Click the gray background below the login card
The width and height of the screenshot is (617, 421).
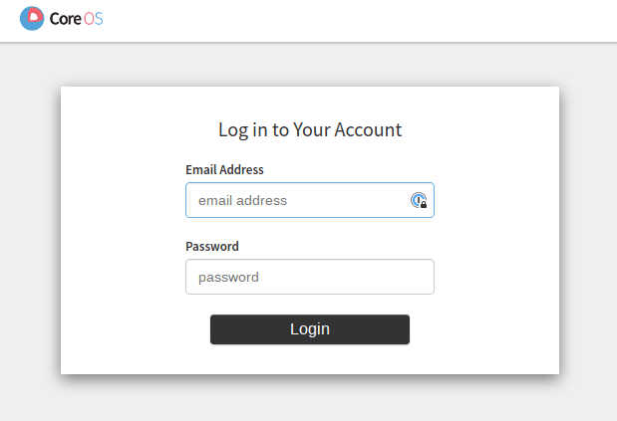point(310,400)
